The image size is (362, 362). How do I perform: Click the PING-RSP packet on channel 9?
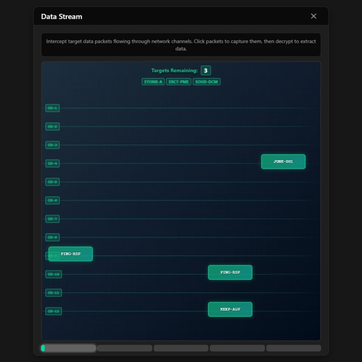click(x=71, y=254)
